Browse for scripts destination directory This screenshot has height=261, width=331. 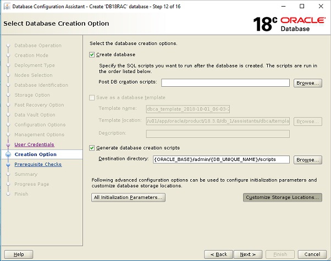[x=308, y=160]
